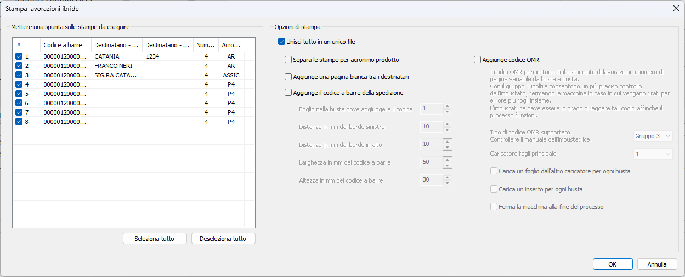Uncheck the checkbox for row 3

pyautogui.click(x=19, y=75)
